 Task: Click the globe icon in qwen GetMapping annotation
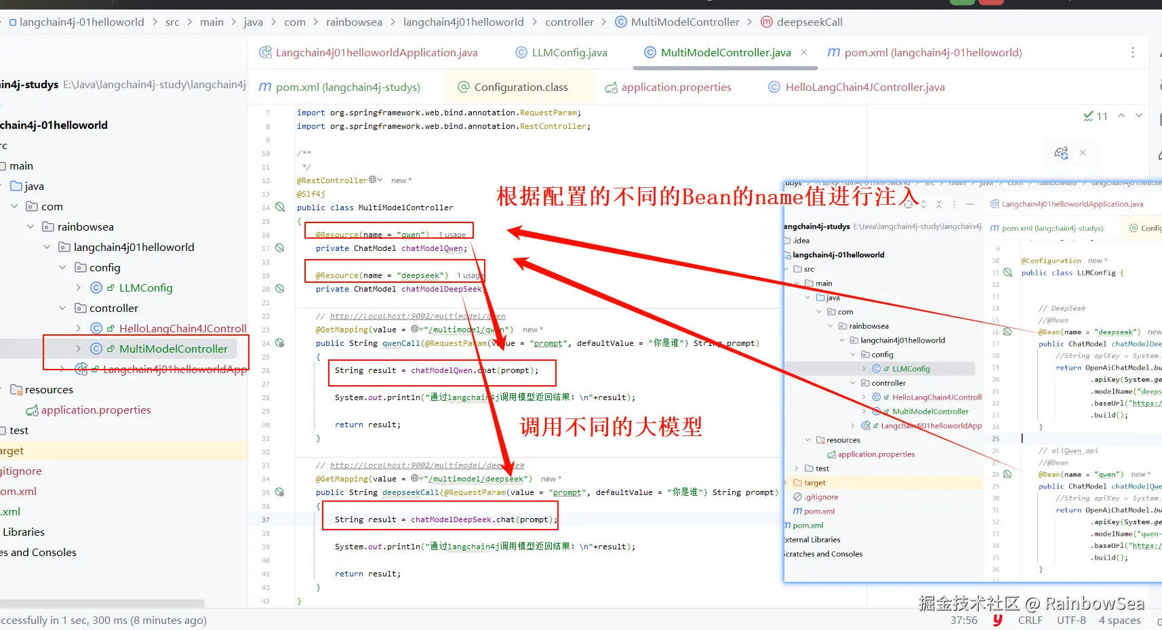(x=415, y=329)
